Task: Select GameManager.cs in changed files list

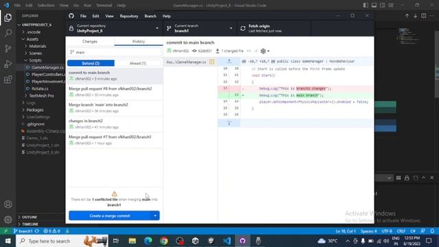Action: click(x=191, y=62)
